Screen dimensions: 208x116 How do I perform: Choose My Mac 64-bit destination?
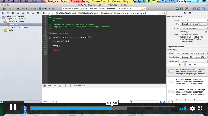tap(47, 9)
